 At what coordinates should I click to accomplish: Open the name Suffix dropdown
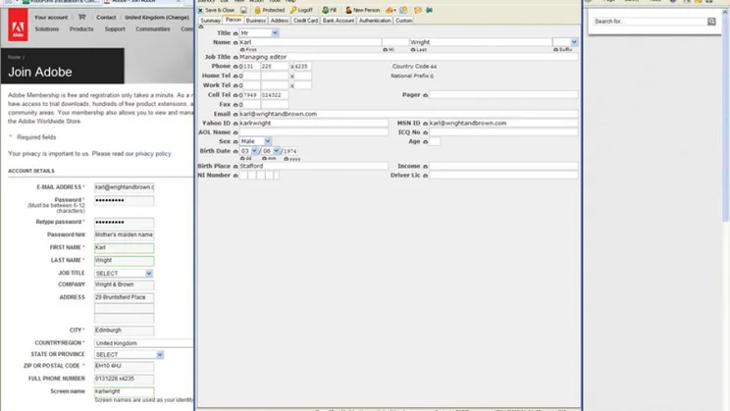click(573, 42)
